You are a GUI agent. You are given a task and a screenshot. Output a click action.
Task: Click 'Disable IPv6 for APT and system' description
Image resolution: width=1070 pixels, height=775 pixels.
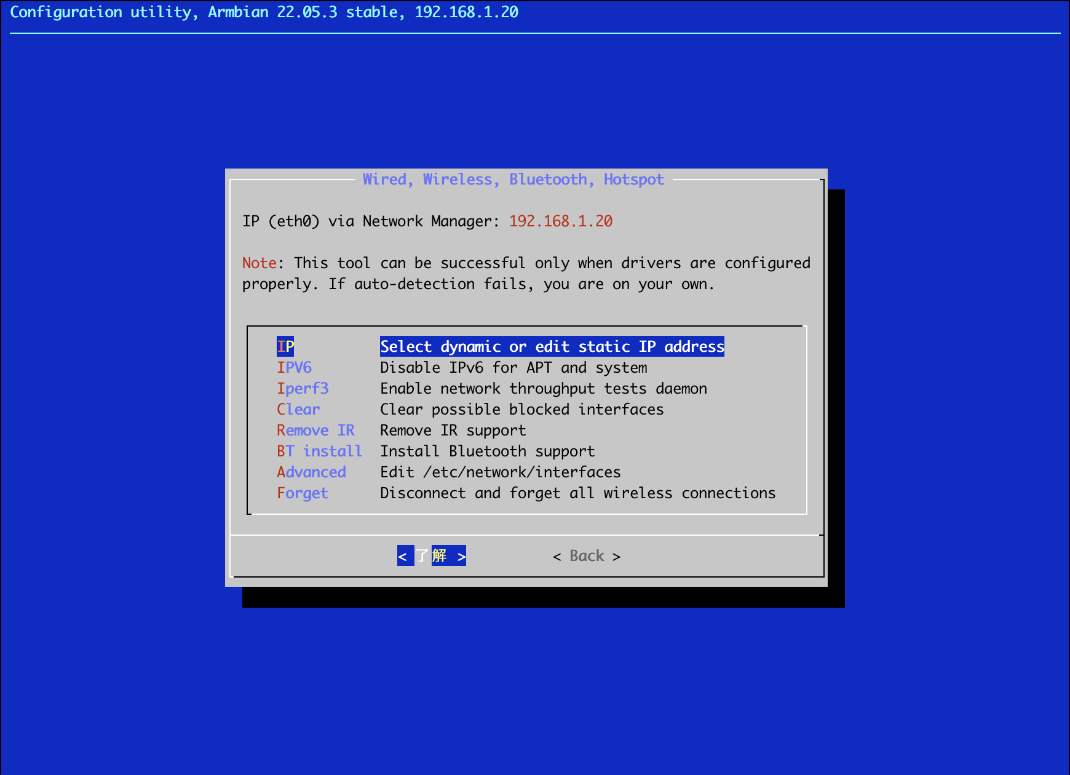pyautogui.click(x=513, y=367)
